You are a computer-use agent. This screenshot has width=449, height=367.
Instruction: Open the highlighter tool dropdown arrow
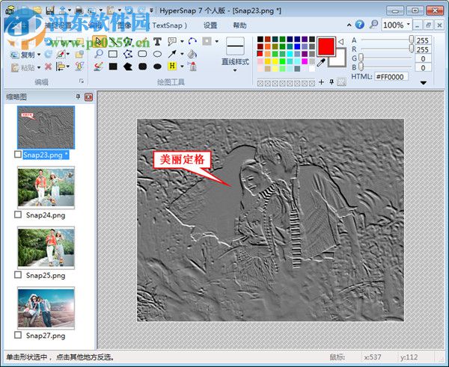182,67
